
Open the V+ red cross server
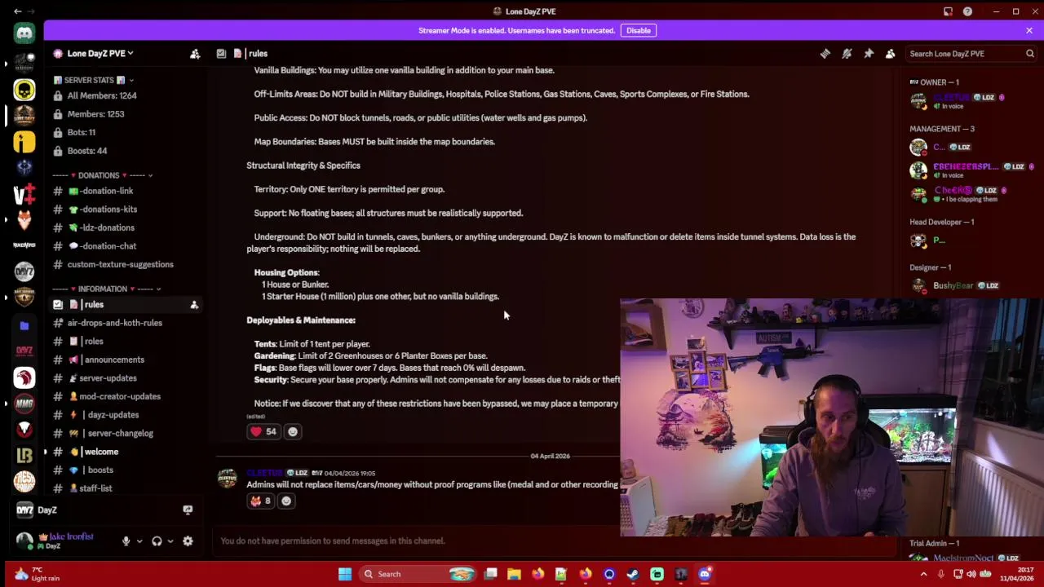click(24, 193)
